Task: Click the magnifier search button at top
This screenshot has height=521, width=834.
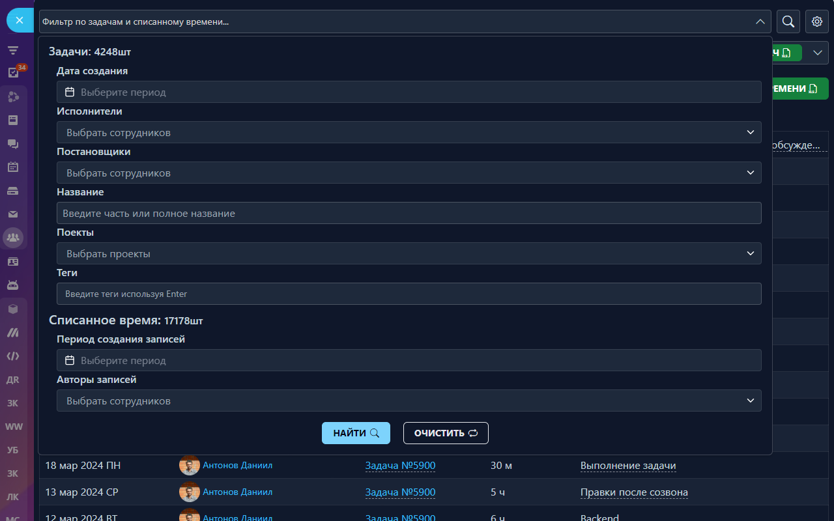Action: coord(788,21)
